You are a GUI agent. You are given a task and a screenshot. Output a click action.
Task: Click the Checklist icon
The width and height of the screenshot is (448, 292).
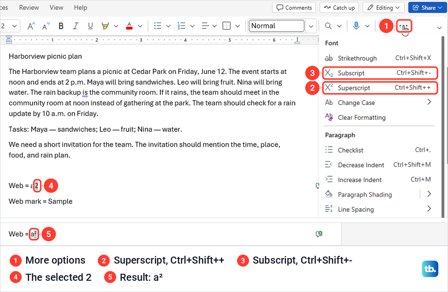click(x=329, y=150)
